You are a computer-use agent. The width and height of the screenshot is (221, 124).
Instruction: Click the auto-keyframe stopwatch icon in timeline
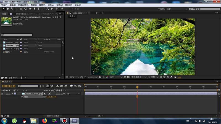coord(75,86)
